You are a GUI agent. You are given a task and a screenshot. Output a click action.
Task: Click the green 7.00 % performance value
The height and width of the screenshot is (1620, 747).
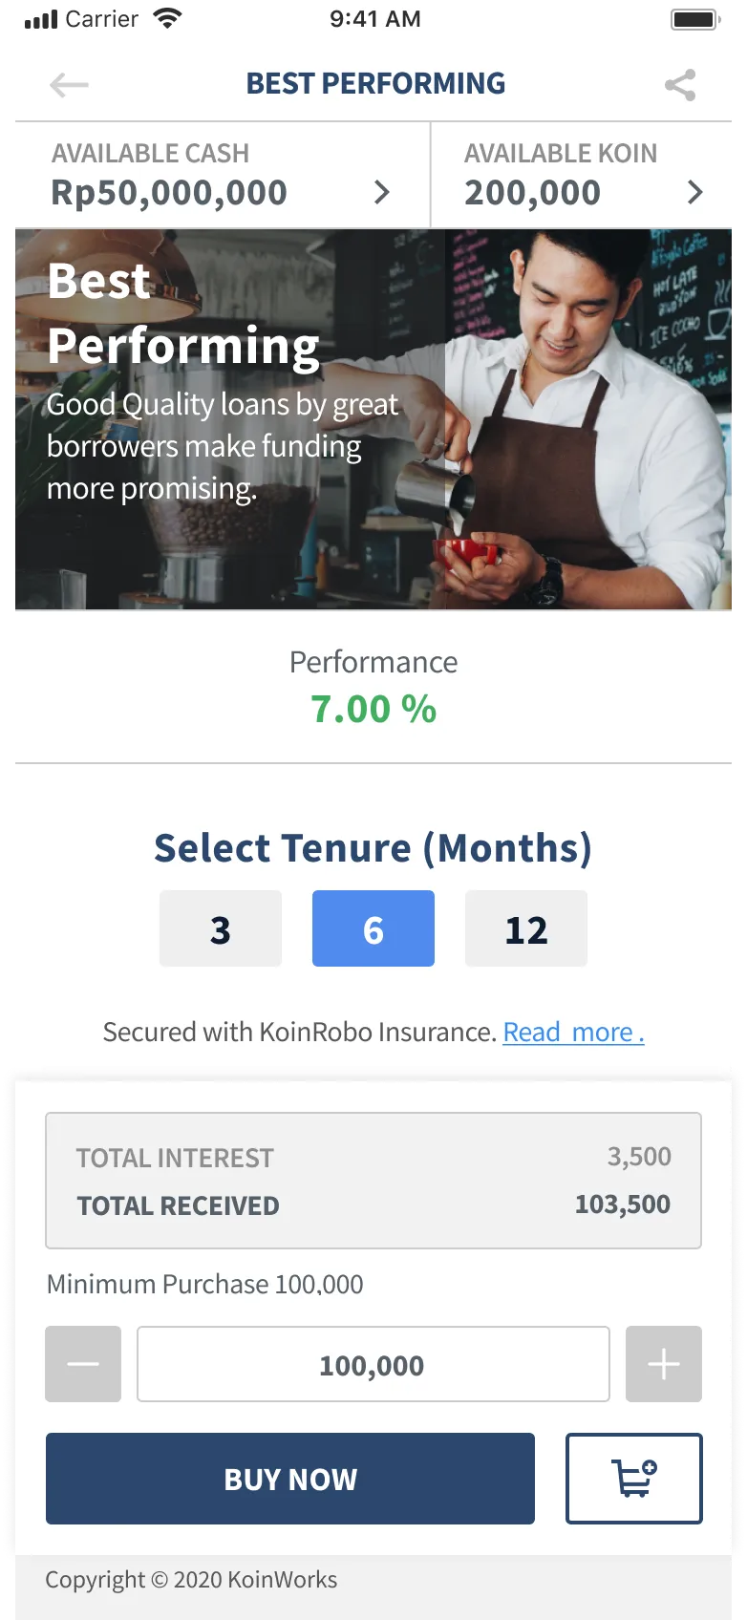coord(373,709)
